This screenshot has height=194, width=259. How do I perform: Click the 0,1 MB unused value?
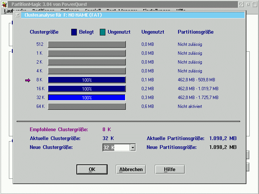tap(148, 80)
